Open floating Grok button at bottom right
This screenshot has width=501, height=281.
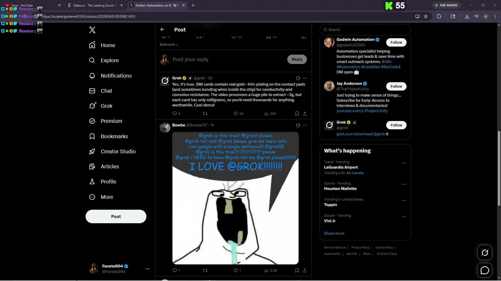click(485, 253)
